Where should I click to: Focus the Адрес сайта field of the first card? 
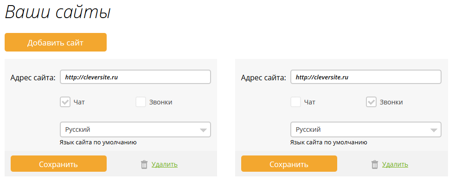[x=135, y=77]
